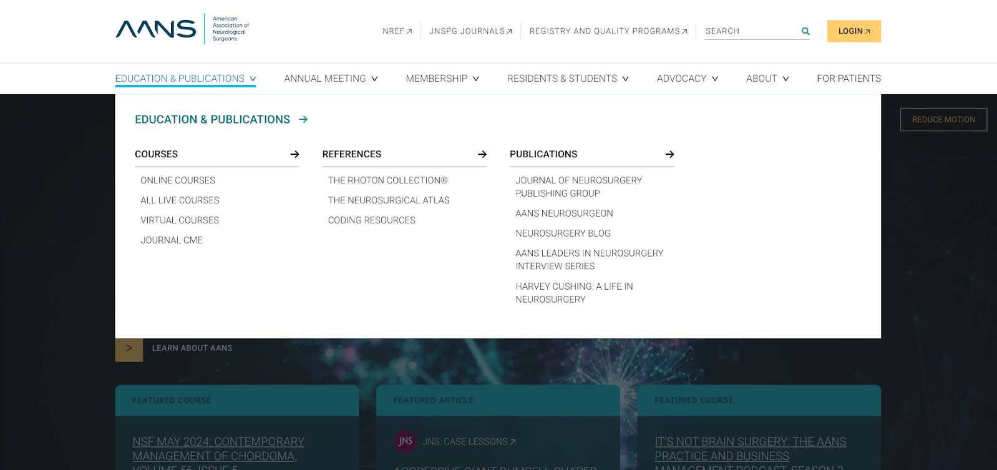Collapse the Education & Publications menu chevron

coord(253,79)
